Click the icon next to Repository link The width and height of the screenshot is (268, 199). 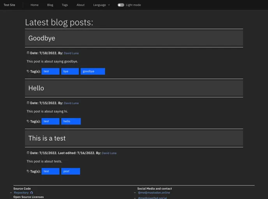(x=32, y=193)
